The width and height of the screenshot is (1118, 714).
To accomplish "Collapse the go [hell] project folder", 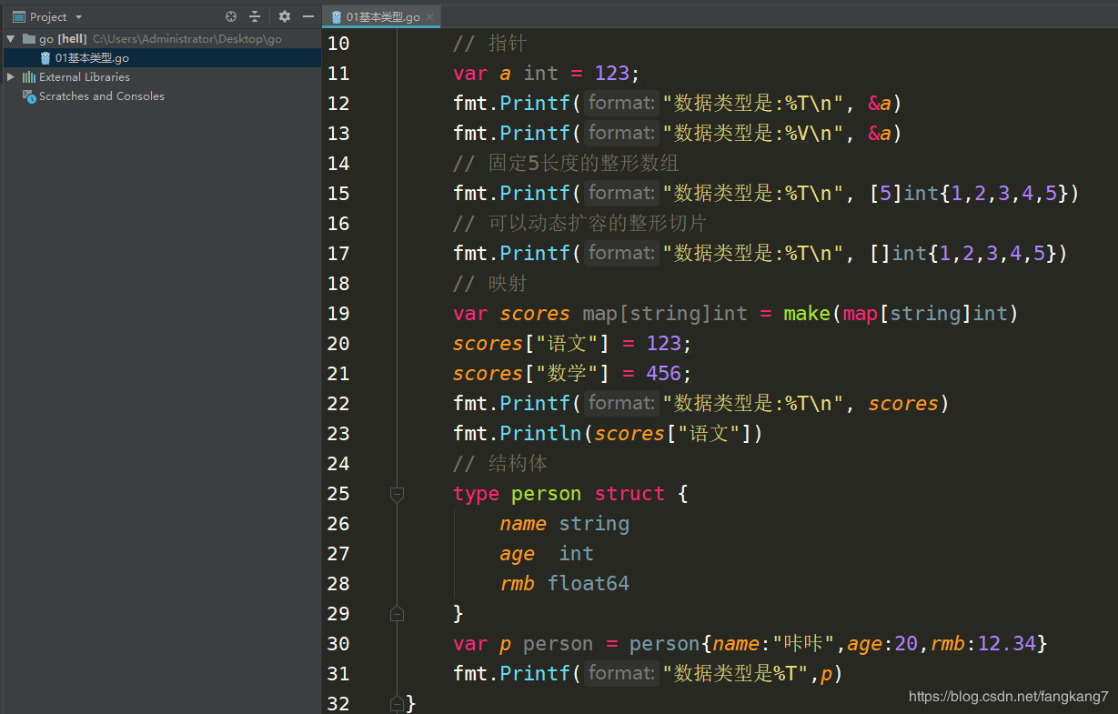I will pos(10,39).
